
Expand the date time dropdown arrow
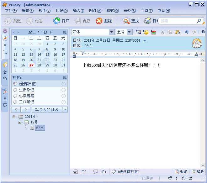tap(145, 41)
